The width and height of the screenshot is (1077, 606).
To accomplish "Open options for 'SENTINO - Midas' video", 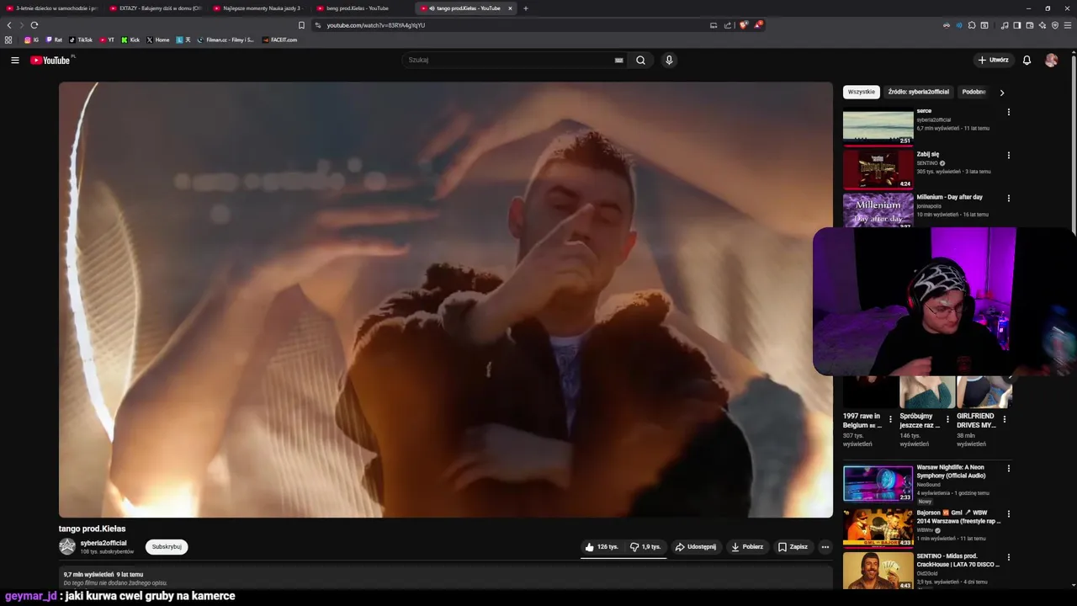I will click(x=1008, y=557).
